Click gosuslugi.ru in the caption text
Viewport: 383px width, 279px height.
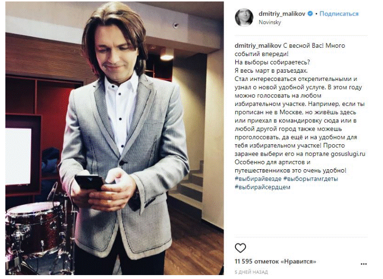348,154
